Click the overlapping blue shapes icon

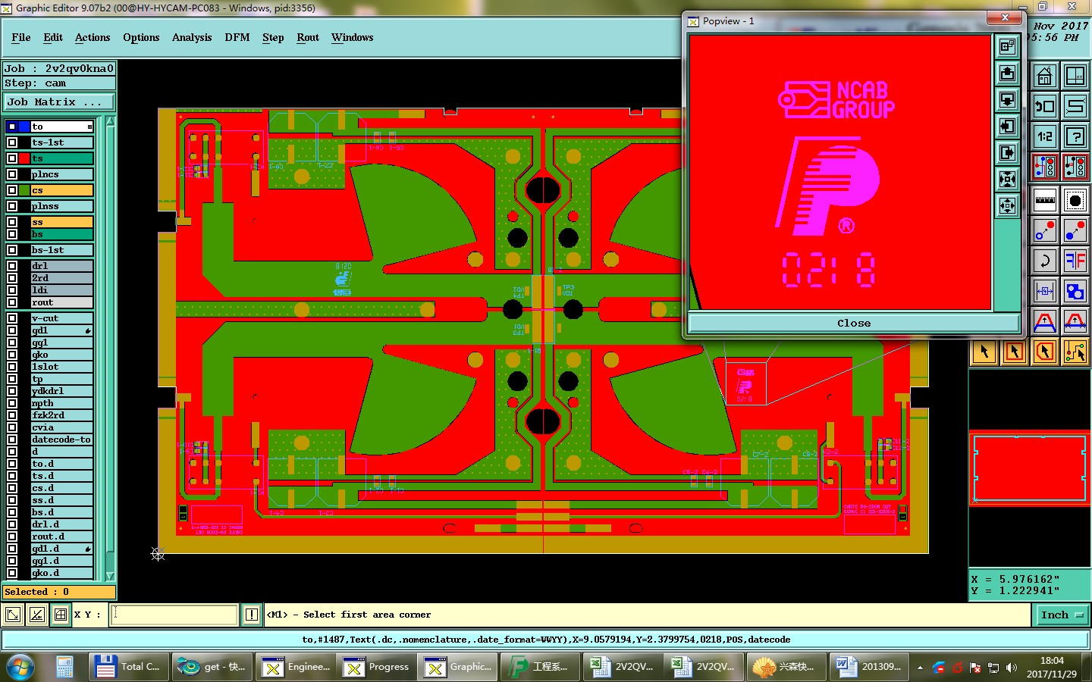(1075, 291)
